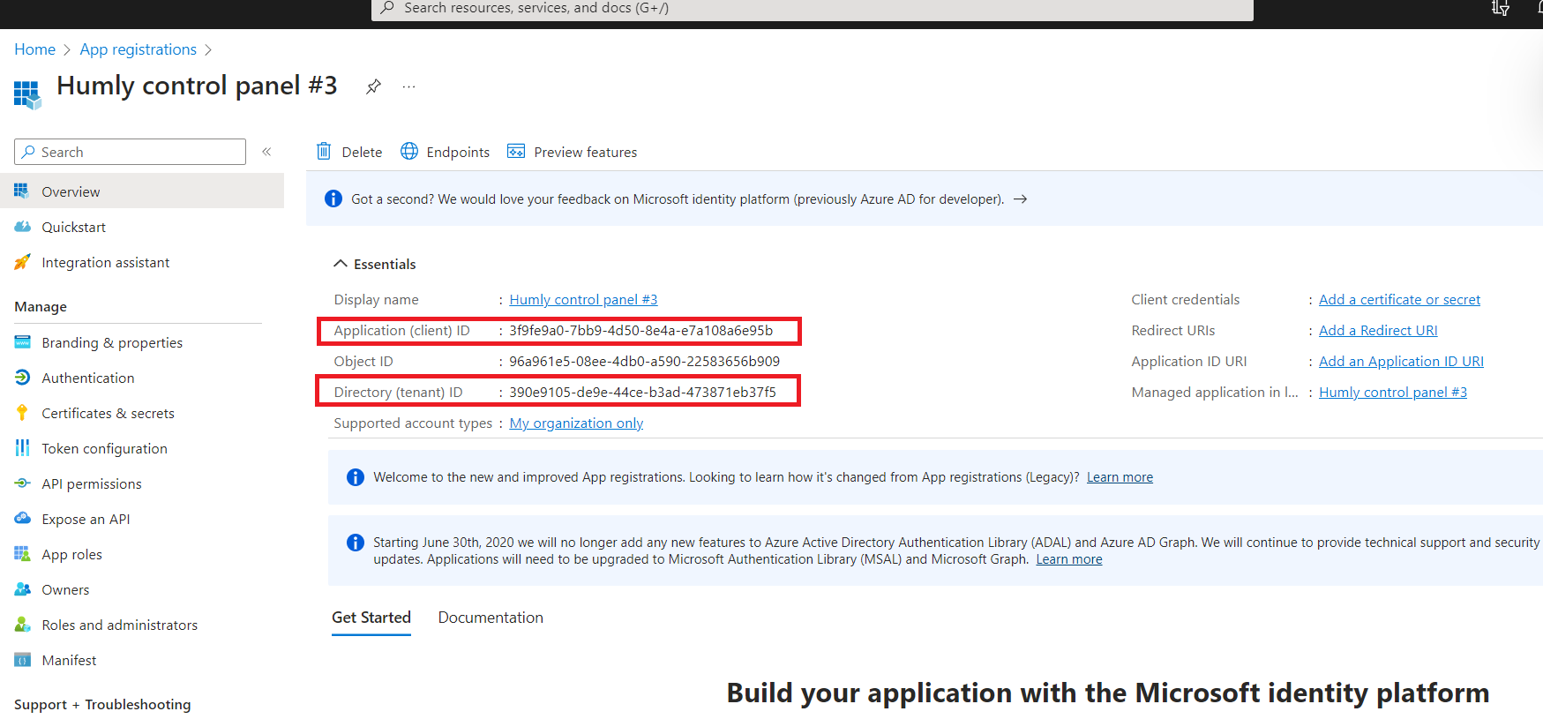Collapse the sidebar with double chevron
The height and width of the screenshot is (719, 1543).
[x=266, y=152]
